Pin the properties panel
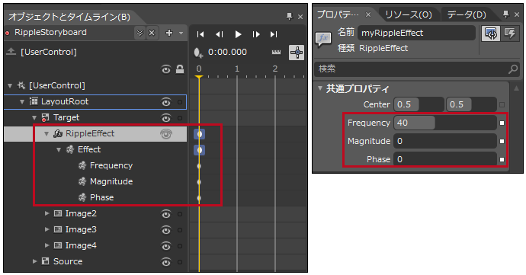526x275 pixels. pyautogui.click(x=506, y=14)
